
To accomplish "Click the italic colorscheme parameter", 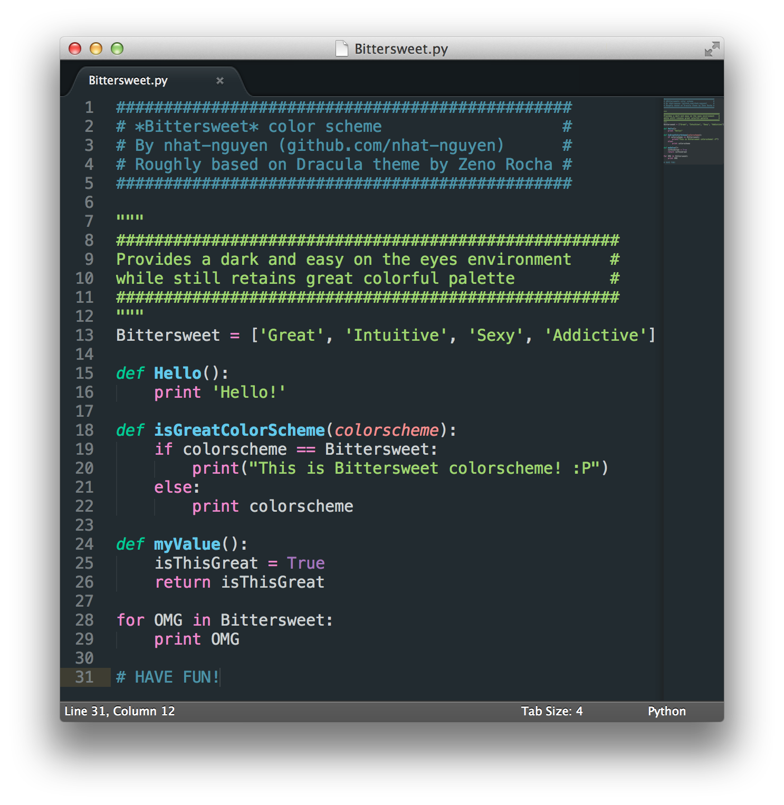I will pos(387,430).
